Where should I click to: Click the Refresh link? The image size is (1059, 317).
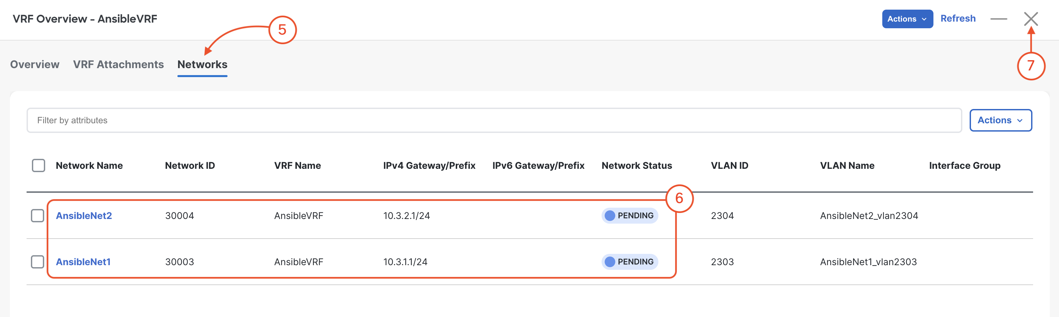pos(958,19)
